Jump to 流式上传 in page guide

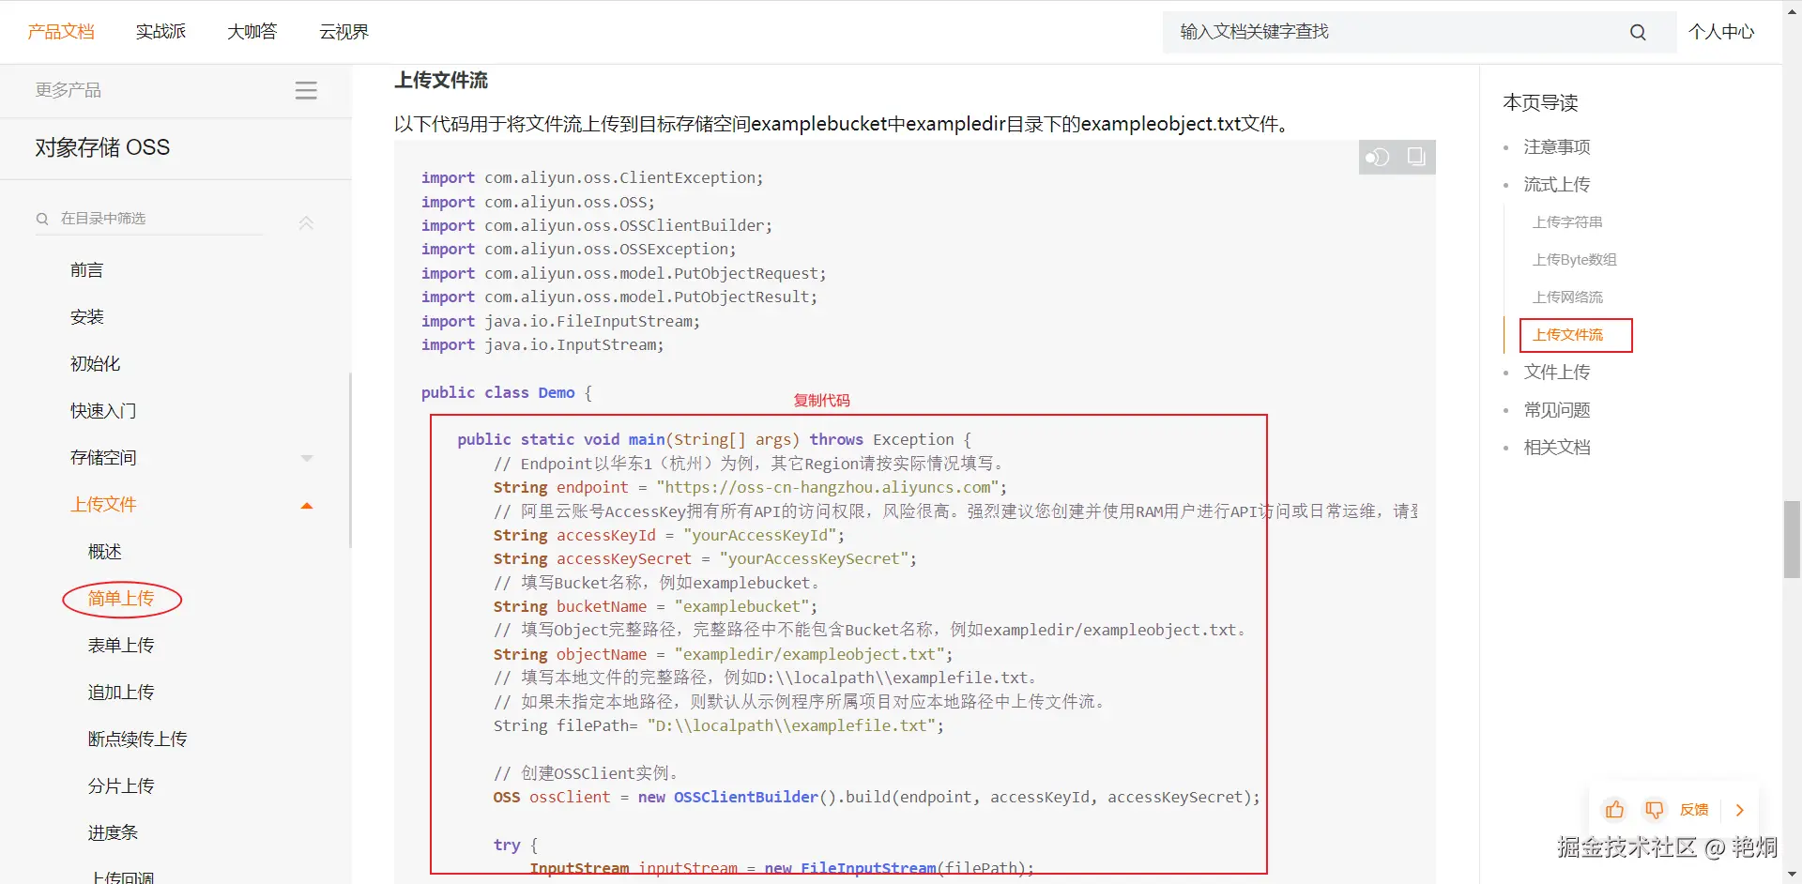1557,185
